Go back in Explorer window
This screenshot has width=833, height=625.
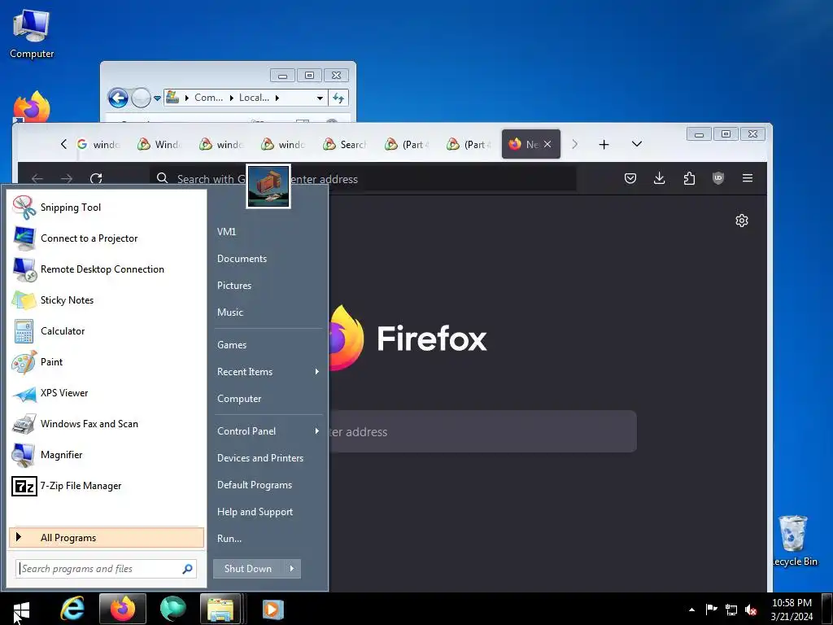pos(118,98)
